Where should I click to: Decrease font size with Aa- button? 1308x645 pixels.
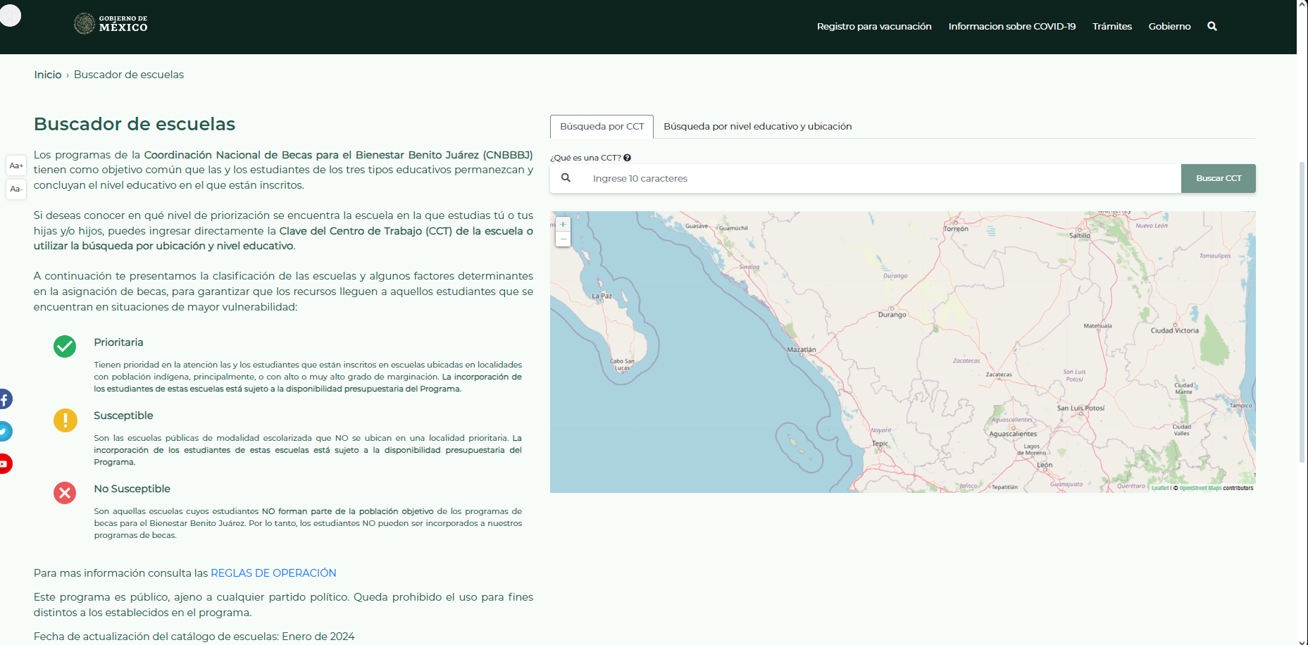16,189
